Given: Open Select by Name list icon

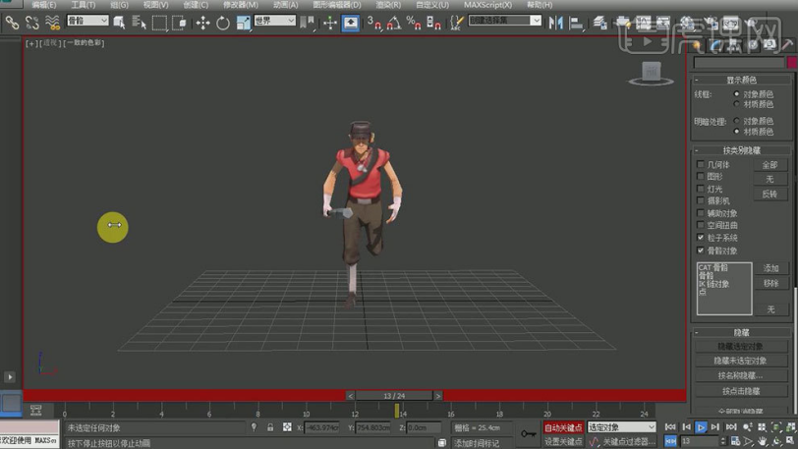Looking at the screenshot, I should (x=139, y=23).
